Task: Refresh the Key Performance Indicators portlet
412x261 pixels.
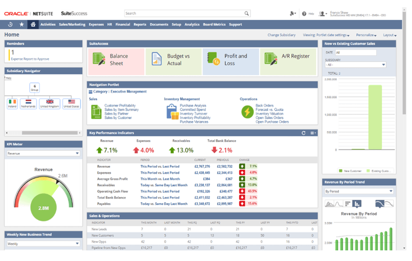Action: click(303, 133)
